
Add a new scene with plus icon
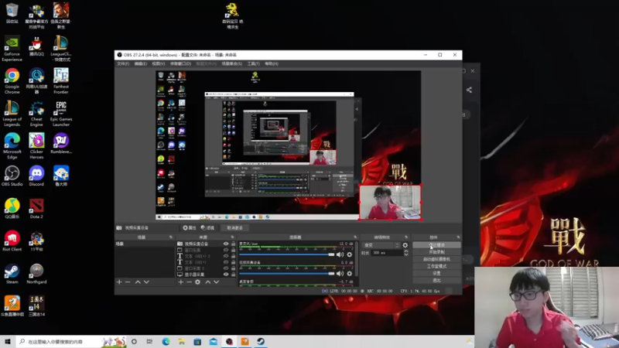pos(119,282)
